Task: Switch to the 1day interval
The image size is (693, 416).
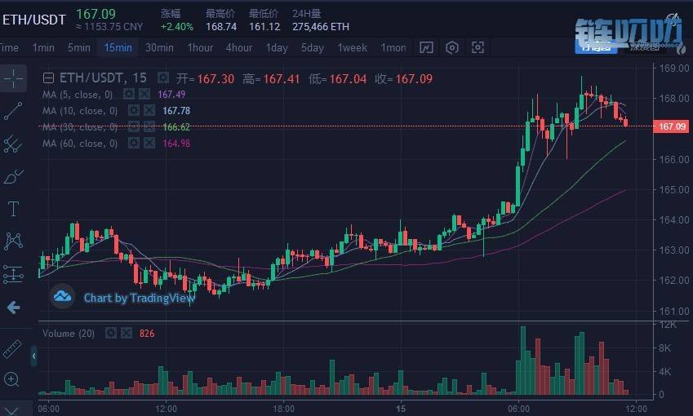Action: coord(277,47)
